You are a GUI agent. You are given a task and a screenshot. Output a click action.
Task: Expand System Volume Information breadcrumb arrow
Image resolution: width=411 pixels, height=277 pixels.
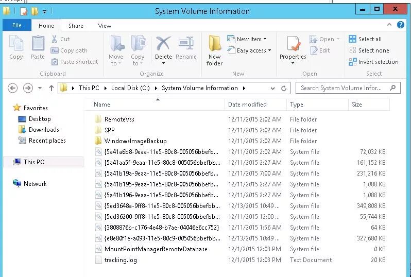[x=244, y=88]
